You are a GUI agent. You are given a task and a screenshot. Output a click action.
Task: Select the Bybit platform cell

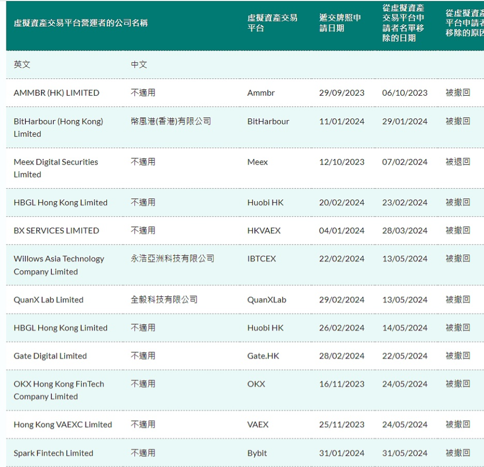pos(257,453)
